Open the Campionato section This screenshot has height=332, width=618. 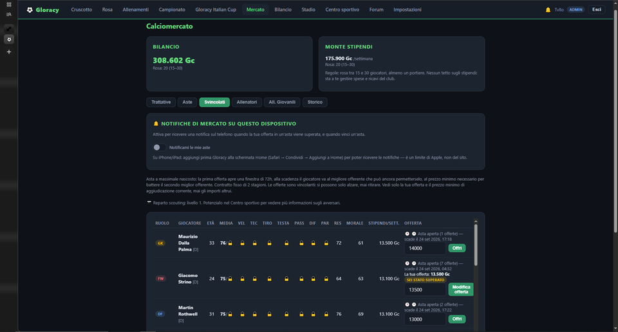(x=172, y=10)
